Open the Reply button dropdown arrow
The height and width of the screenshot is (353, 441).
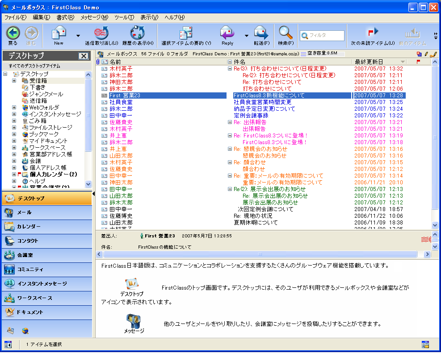point(247,36)
